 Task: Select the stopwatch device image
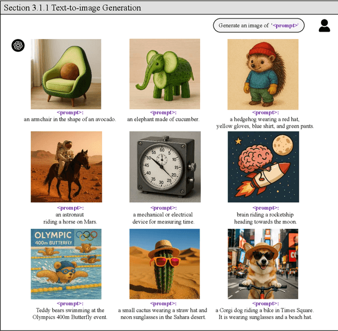coord(164,167)
